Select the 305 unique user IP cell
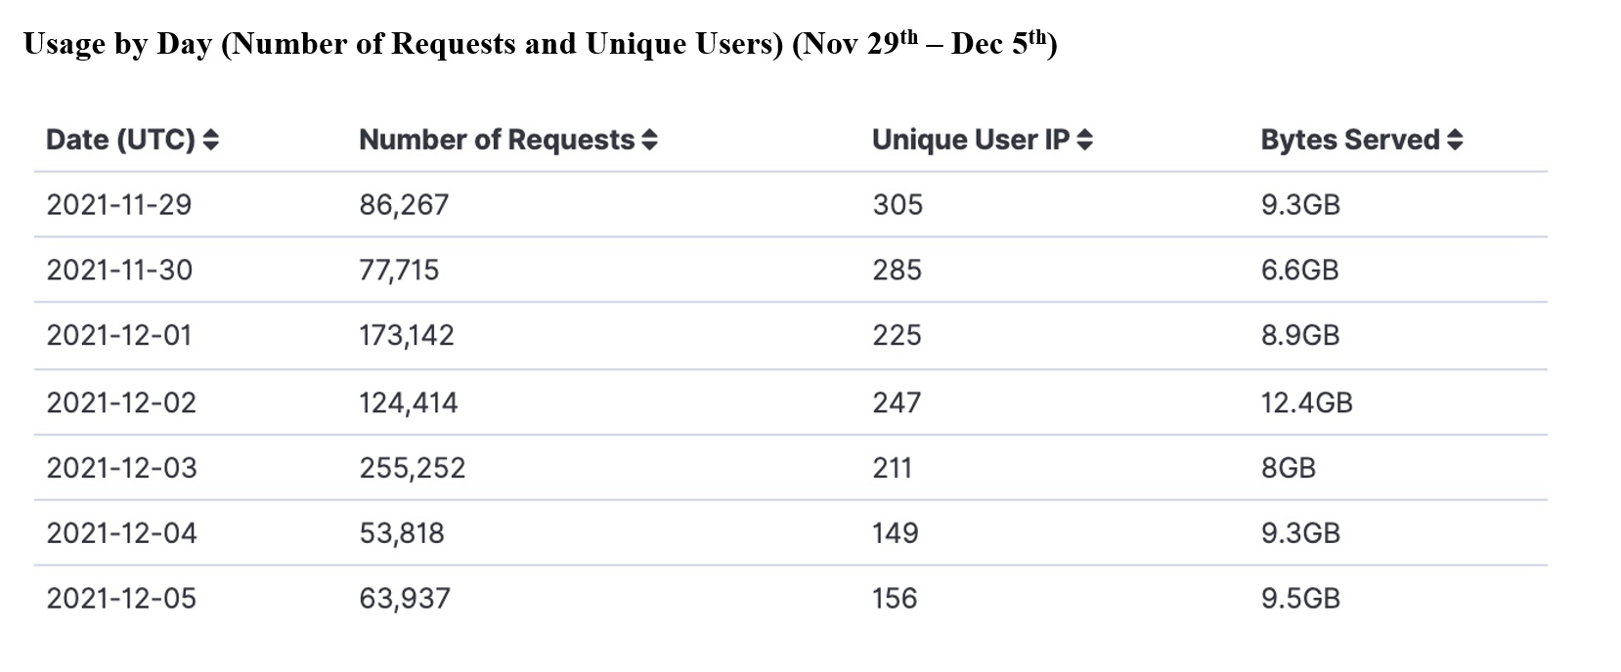The image size is (1621, 672). [x=898, y=204]
